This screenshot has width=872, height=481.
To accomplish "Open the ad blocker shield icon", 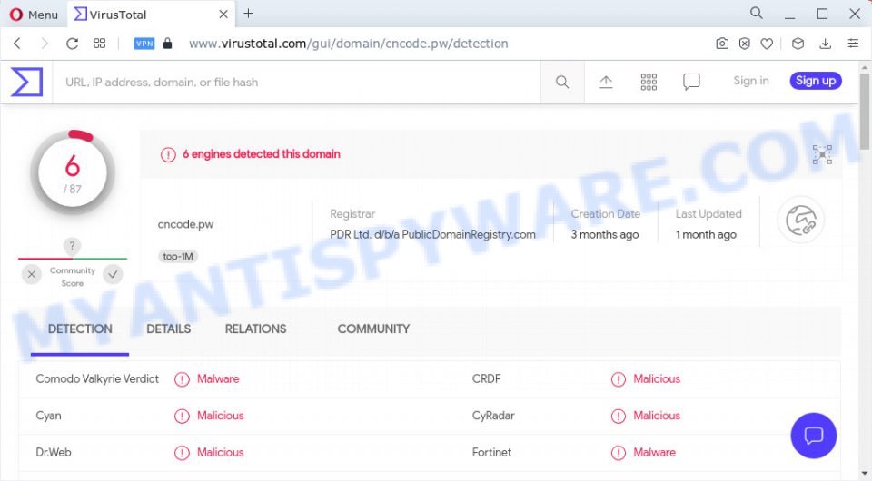I will [x=745, y=44].
